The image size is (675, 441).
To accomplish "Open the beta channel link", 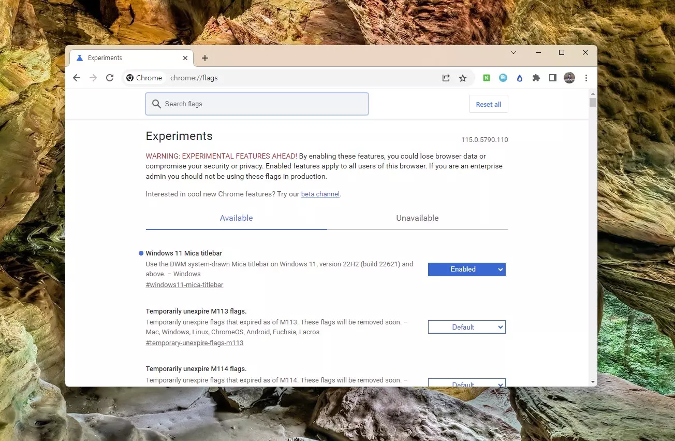I will [320, 194].
